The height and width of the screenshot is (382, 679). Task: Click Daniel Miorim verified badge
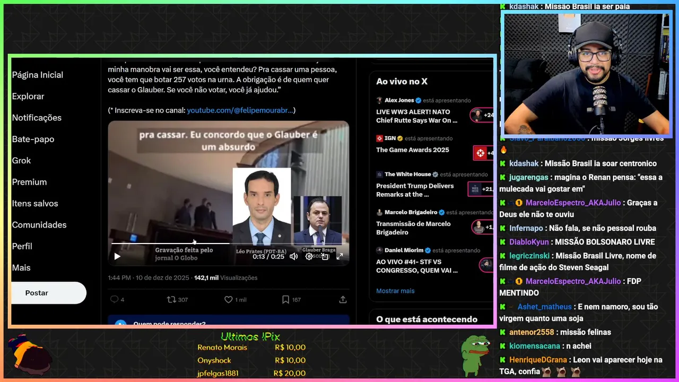428,250
